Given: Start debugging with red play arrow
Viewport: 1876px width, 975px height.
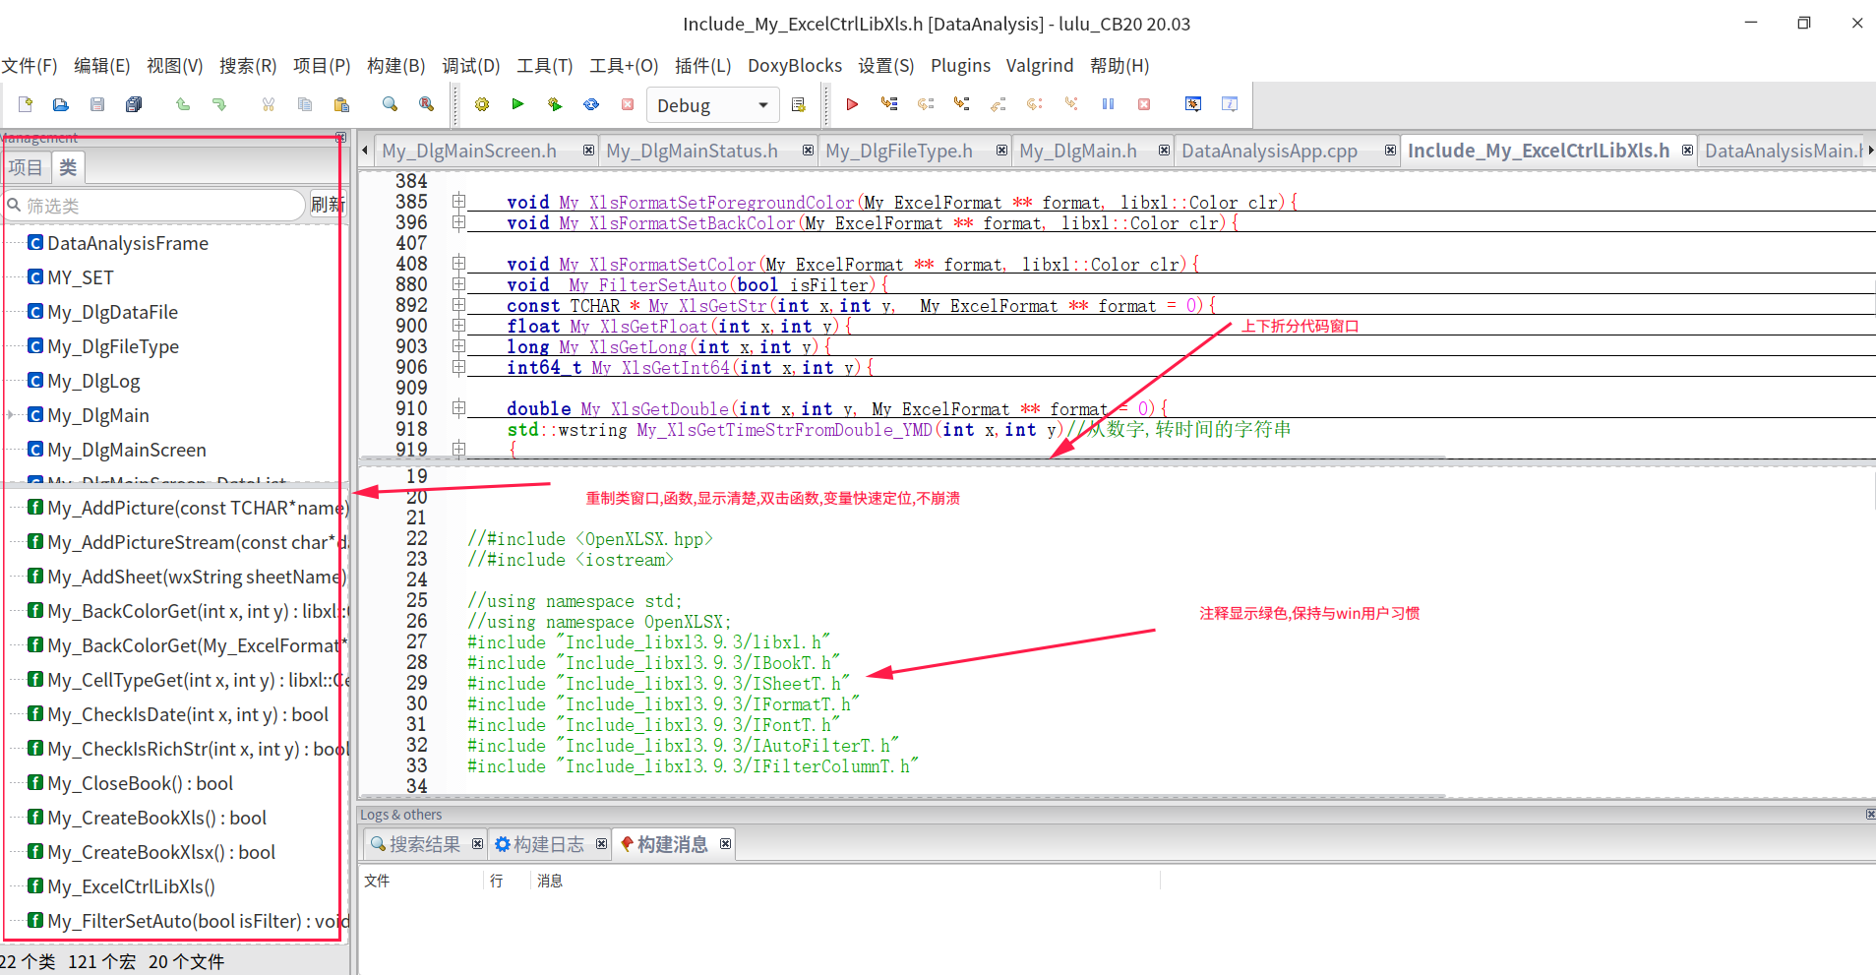Looking at the screenshot, I should (x=853, y=104).
